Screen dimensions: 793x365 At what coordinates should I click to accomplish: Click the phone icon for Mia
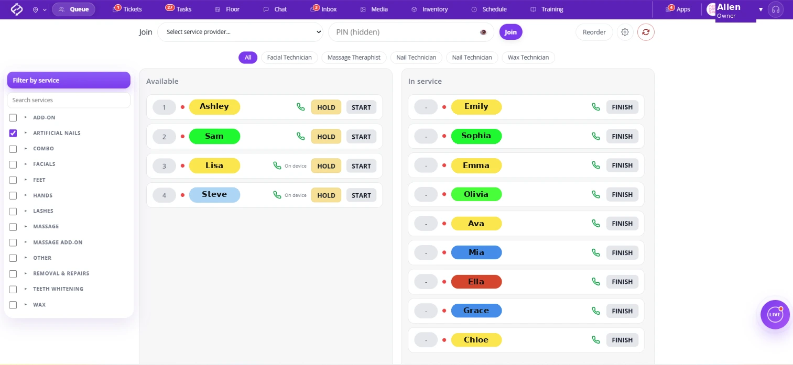(596, 252)
